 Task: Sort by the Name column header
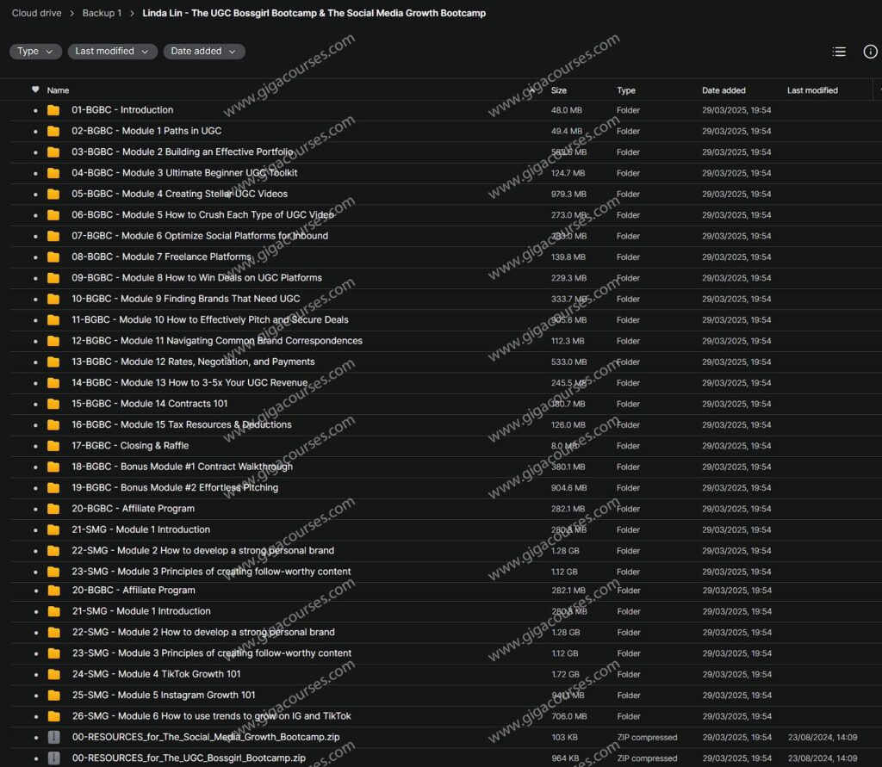pos(58,90)
